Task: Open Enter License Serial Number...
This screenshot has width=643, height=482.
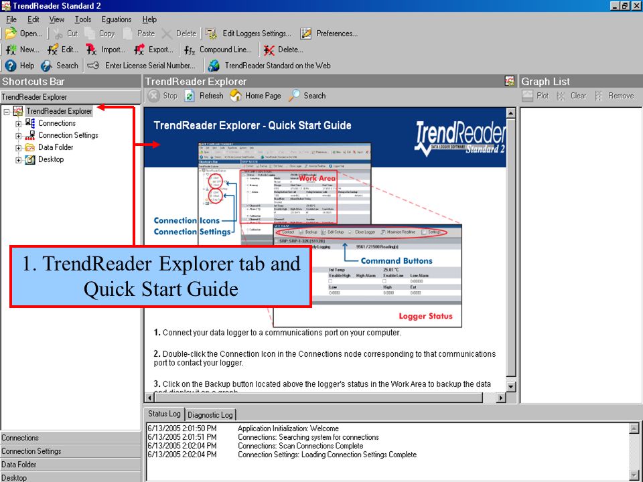Action: pyautogui.click(x=141, y=66)
